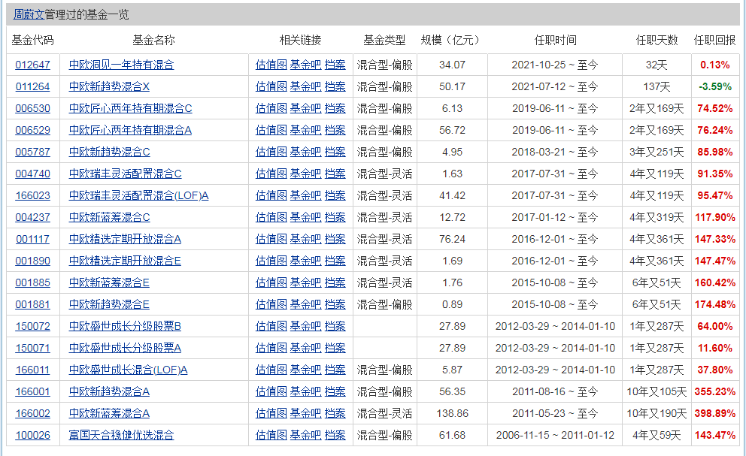The image size is (746, 456).
Task: View 估值图 for fund 012647
Action: (x=271, y=65)
